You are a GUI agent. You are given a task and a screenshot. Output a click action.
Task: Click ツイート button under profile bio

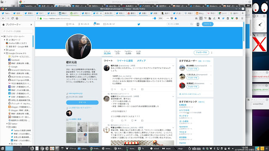(x=82, y=102)
